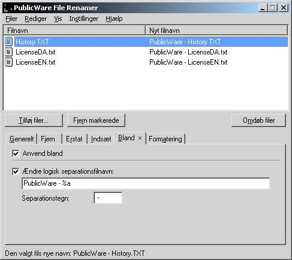Switch to the Generelt tab
The height and width of the screenshot is (260, 292).
(x=22, y=139)
